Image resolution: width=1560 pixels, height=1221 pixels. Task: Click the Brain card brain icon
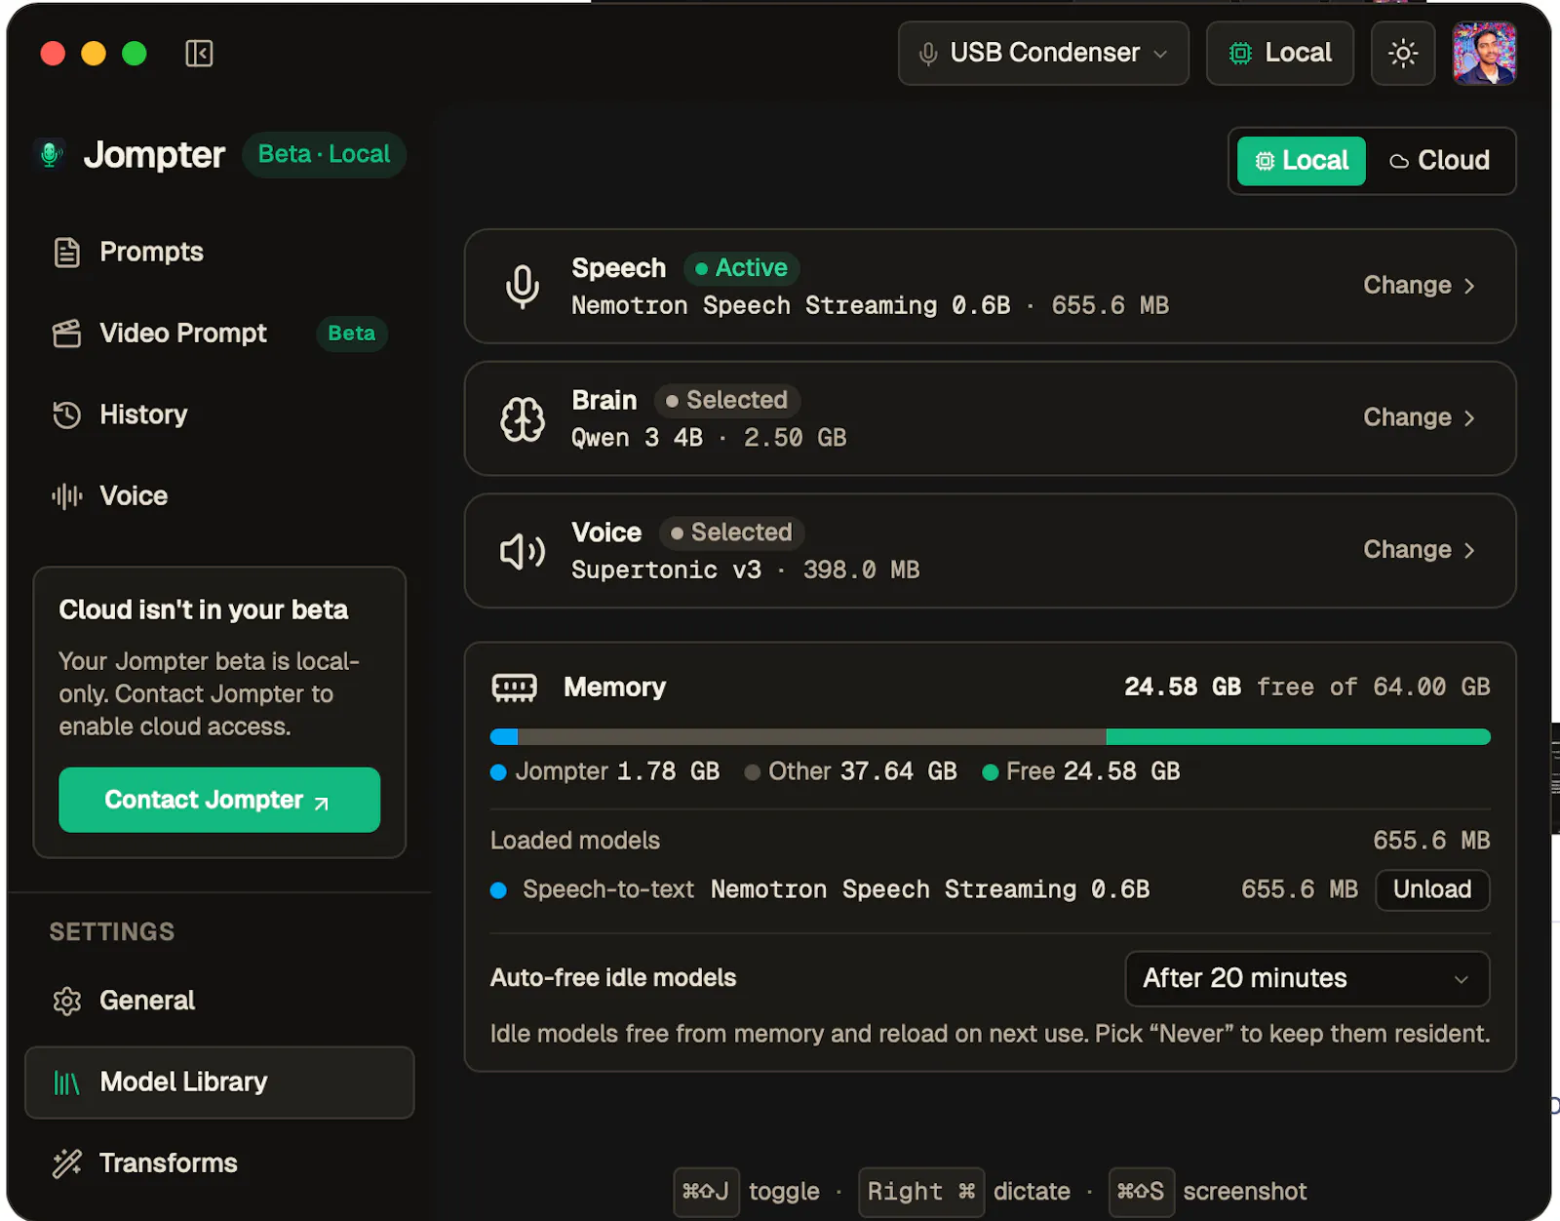(x=523, y=419)
